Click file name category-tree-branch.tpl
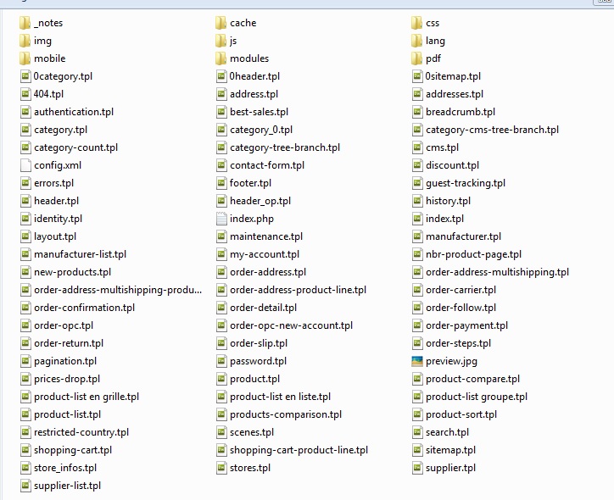The width and height of the screenshot is (614, 500). 285,147
